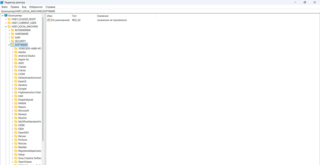Screen dimensions: 320x165
Task: Sort values by Значение column header
Action: [126, 16]
